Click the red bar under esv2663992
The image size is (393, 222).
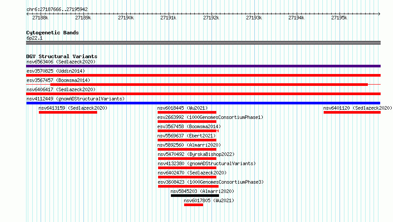(x=187, y=122)
